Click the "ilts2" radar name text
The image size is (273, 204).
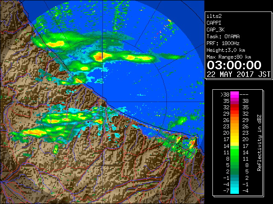[x=214, y=16]
